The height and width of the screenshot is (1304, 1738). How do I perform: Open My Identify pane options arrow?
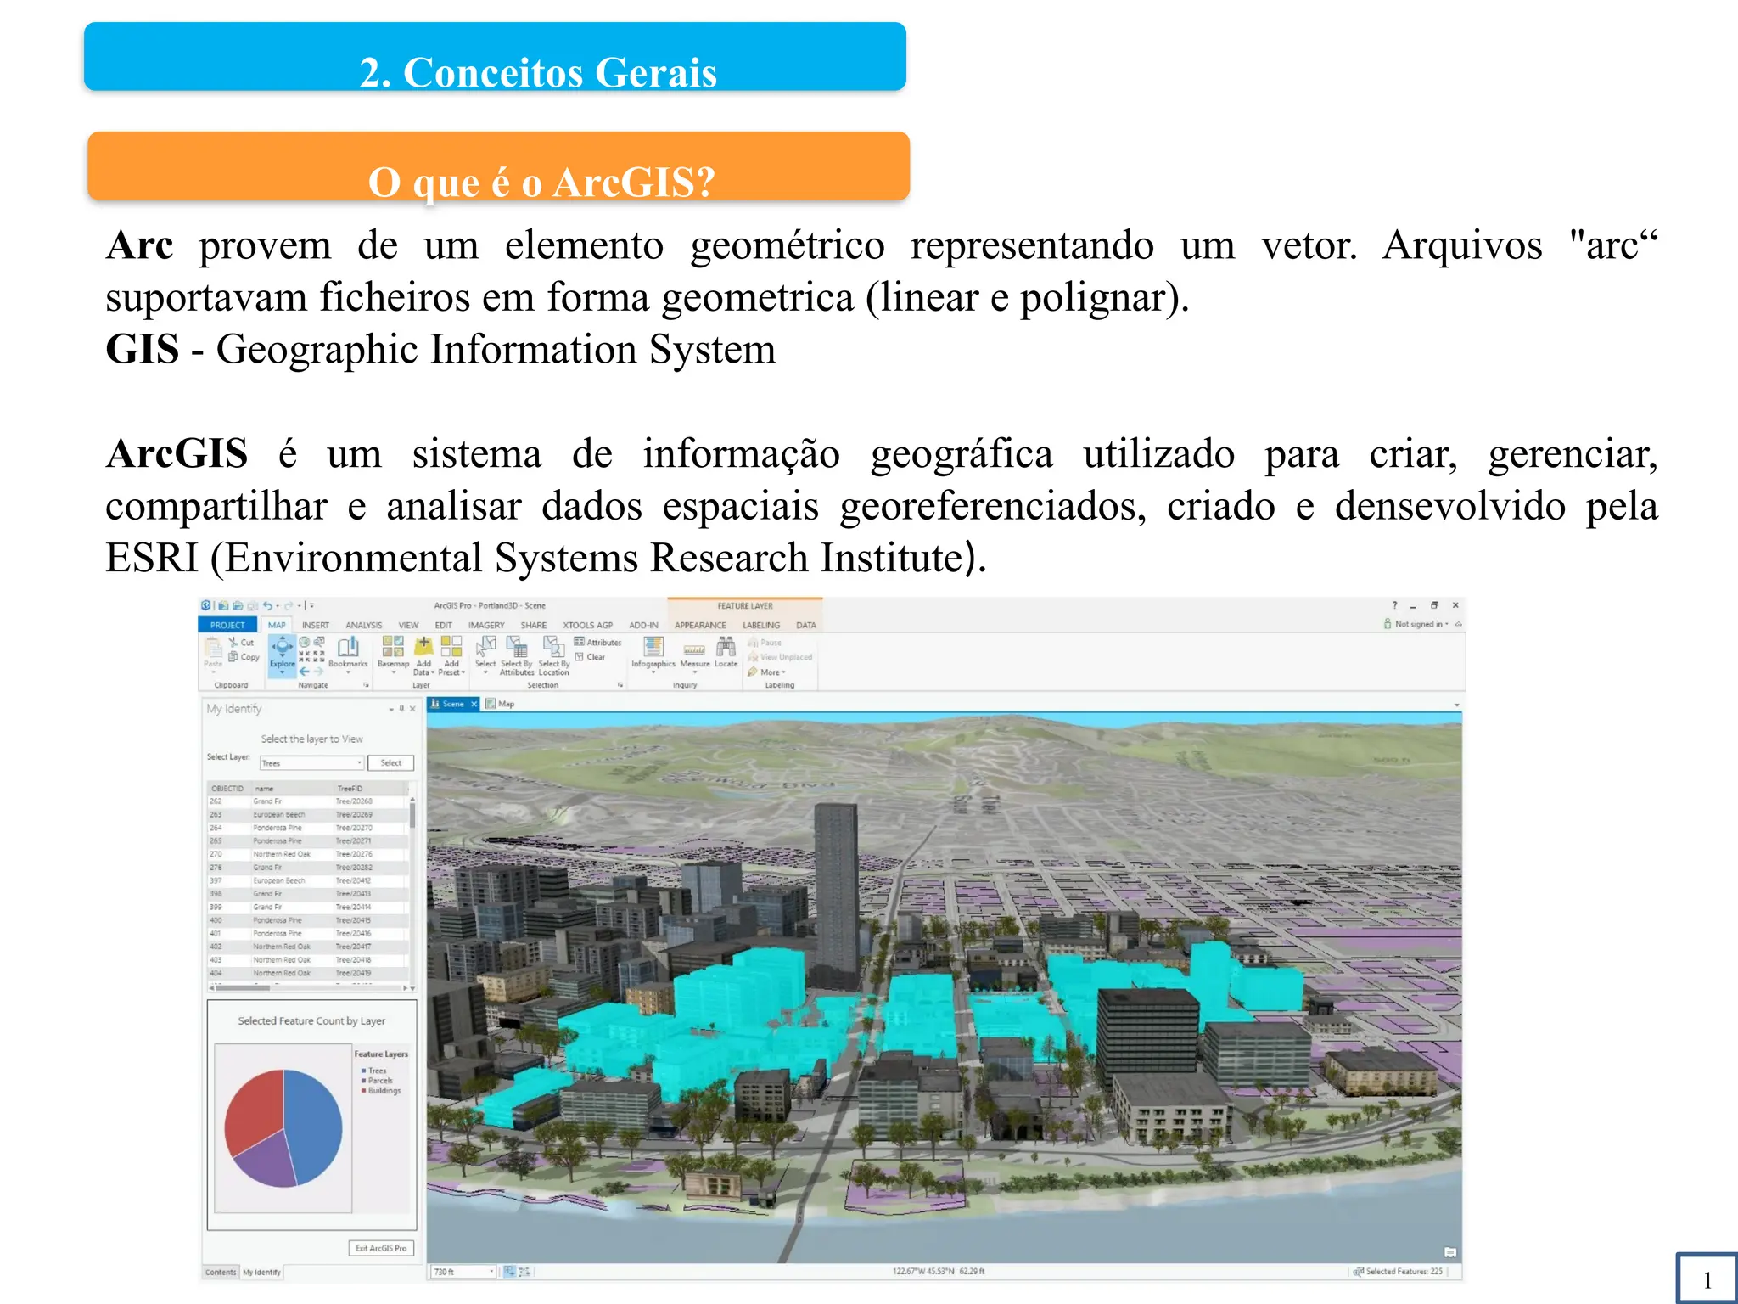click(391, 709)
